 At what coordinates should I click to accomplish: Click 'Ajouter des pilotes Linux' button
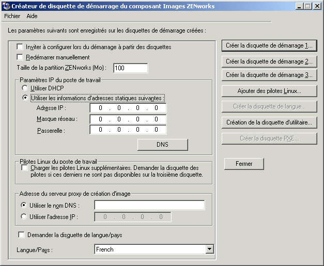[x=269, y=91]
